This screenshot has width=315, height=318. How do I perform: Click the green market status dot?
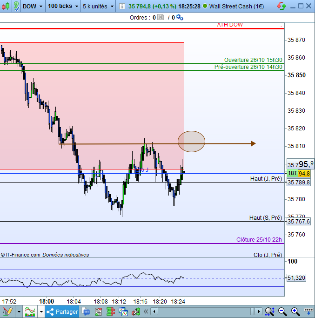205,6
